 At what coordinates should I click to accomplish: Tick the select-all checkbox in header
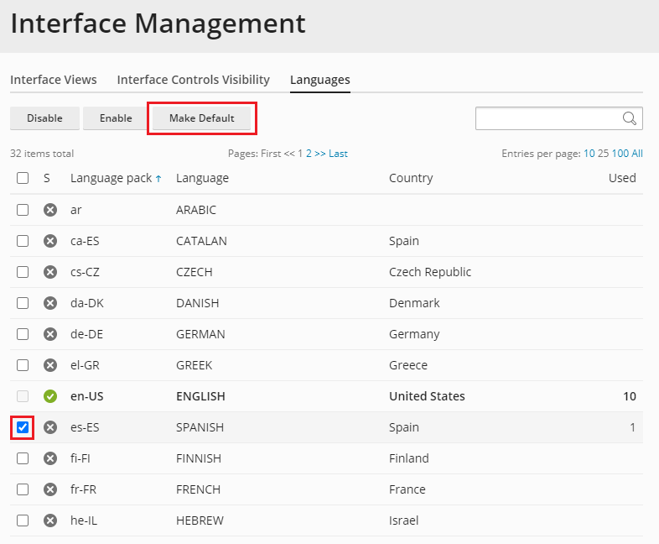(x=23, y=178)
